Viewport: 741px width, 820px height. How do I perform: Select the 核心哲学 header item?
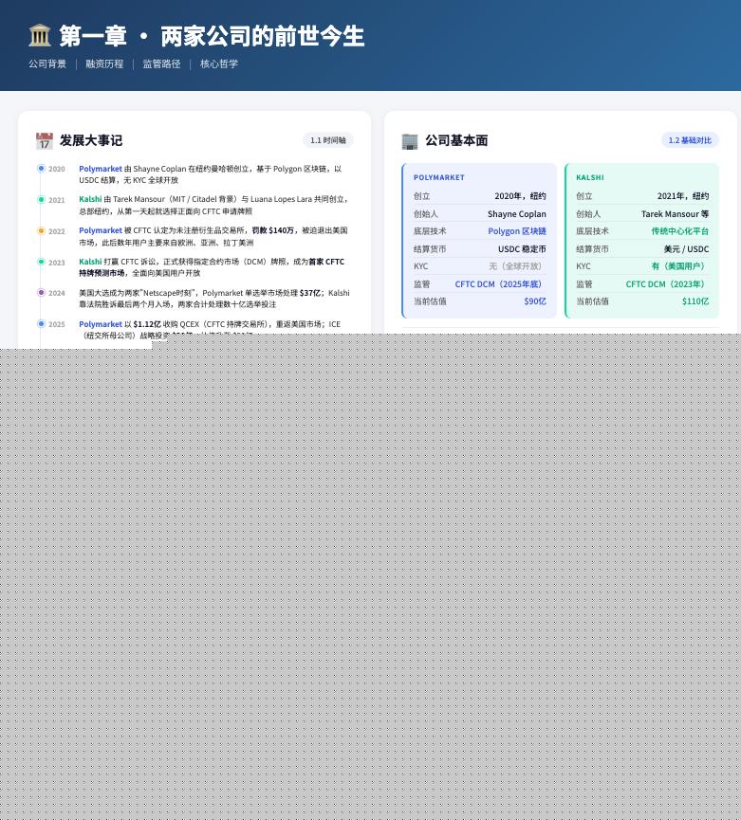coord(219,64)
